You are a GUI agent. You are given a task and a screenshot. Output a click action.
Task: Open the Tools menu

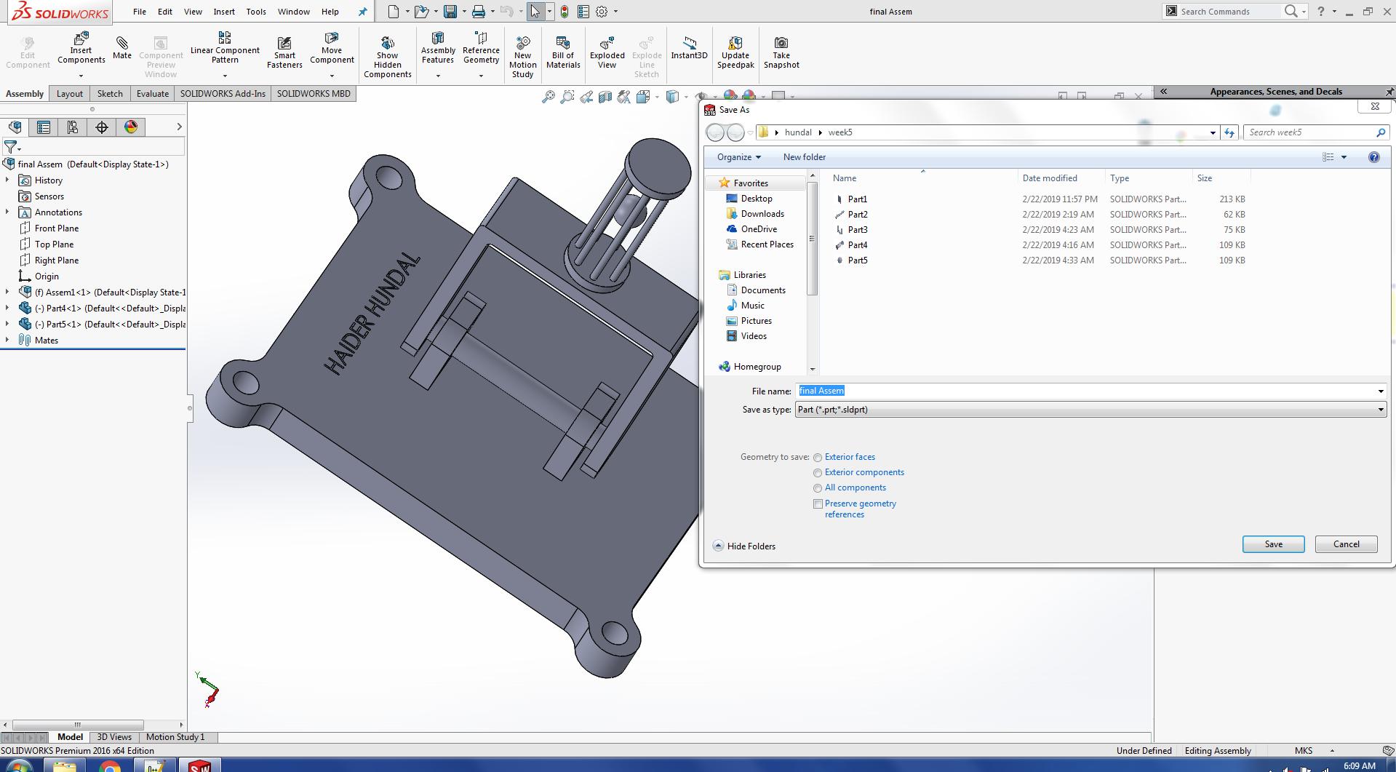click(x=255, y=12)
